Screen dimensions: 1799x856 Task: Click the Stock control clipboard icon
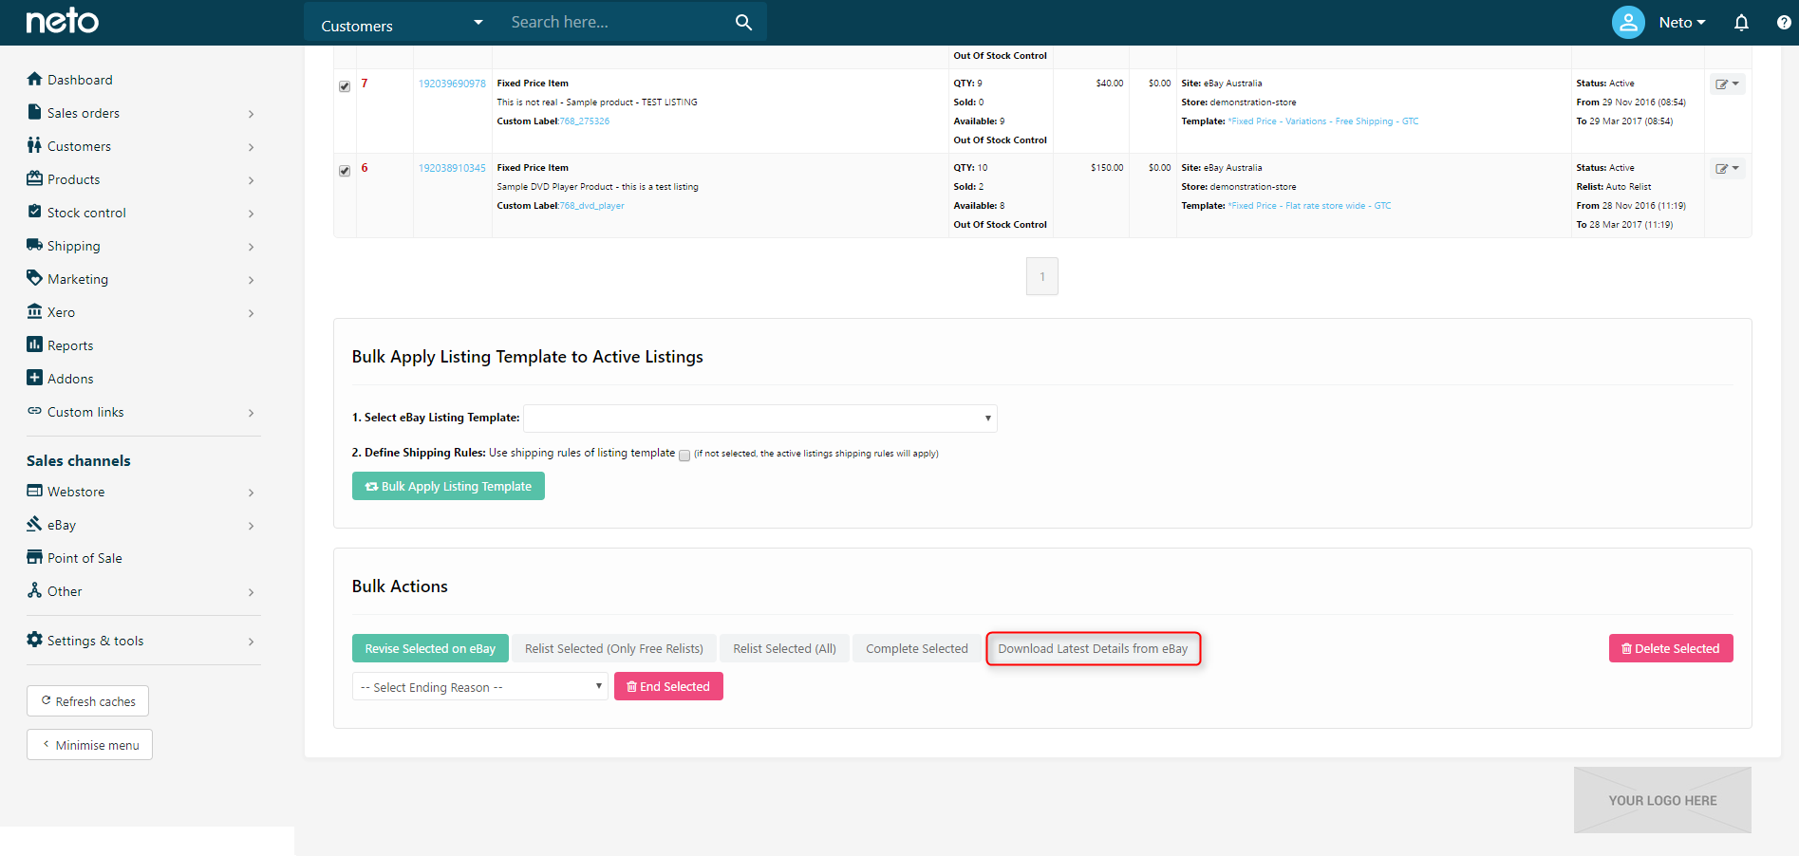pyautogui.click(x=35, y=212)
